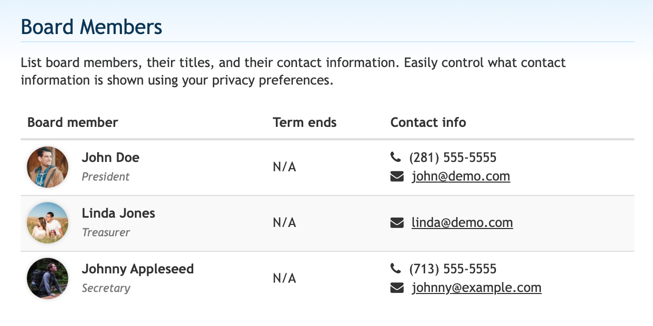Select the John Doe name text

pyautogui.click(x=111, y=157)
